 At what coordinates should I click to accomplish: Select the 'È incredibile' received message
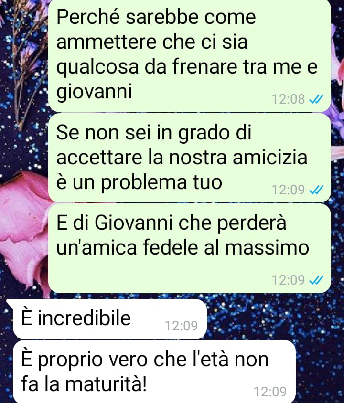point(109,318)
